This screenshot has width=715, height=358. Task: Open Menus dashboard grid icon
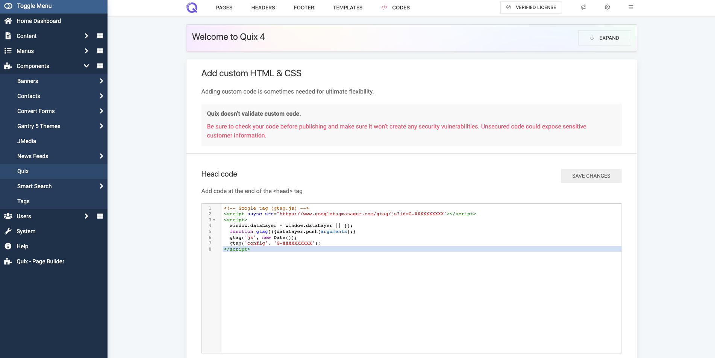point(100,51)
